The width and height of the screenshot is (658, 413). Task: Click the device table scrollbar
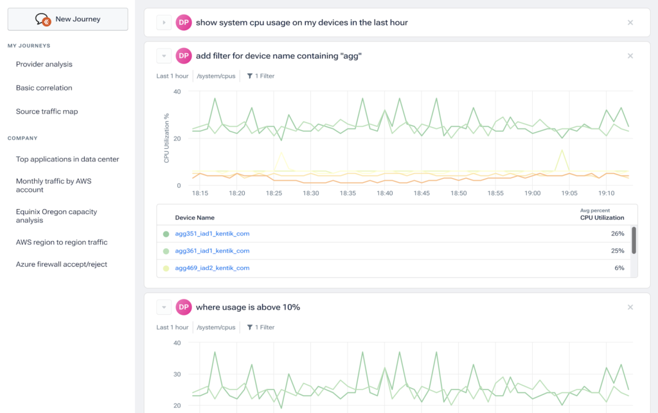[634, 240]
